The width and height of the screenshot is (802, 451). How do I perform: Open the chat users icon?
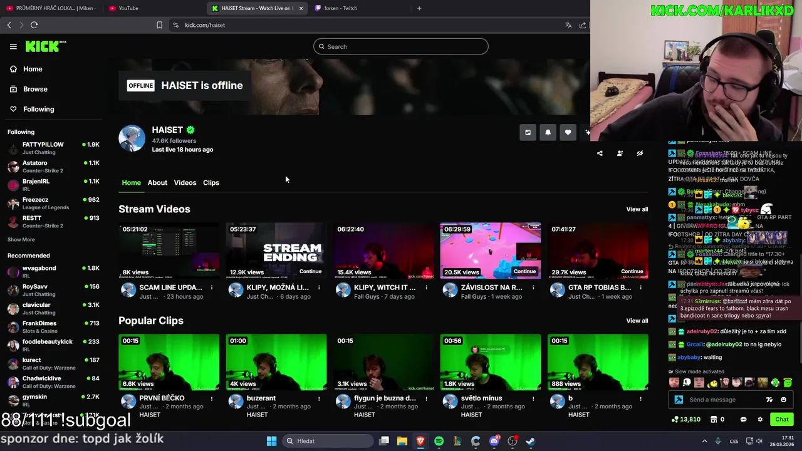[620, 153]
